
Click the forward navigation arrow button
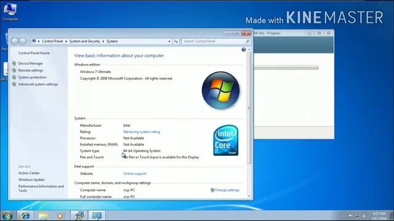pyautogui.click(x=23, y=41)
